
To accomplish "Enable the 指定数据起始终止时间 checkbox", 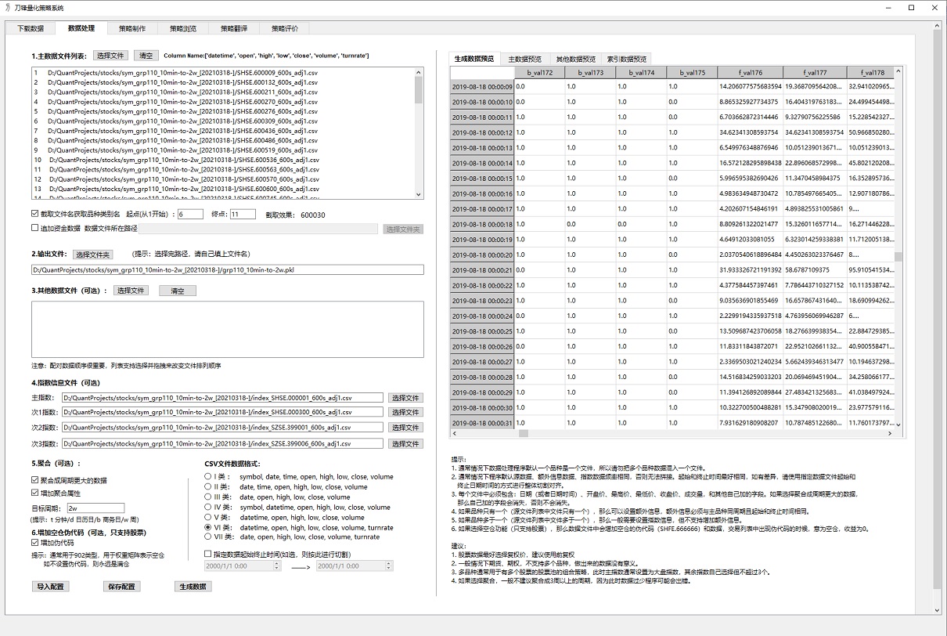I will coord(207,554).
